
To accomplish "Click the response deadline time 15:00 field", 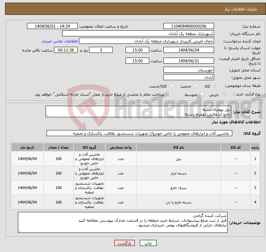I will [x=137, y=50].
